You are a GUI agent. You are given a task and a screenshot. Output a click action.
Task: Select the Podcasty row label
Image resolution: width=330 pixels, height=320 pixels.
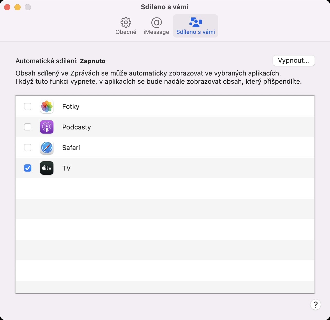click(x=76, y=127)
